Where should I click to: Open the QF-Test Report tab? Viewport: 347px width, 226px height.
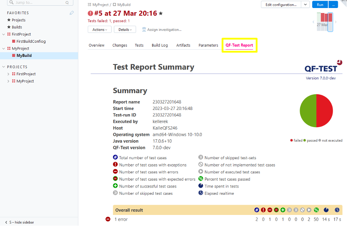[239, 45]
